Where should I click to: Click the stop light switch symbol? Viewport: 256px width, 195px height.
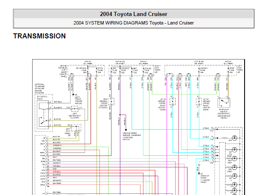pyautogui.click(x=224, y=102)
